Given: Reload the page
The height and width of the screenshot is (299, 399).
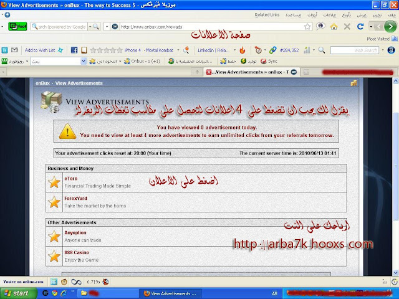Looking at the screenshot, I should click(x=360, y=26).
